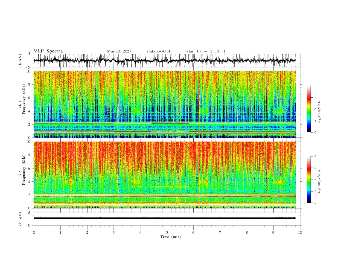Click the '-7' value on ch.2 color bar
Screen dimensions: 338x261
[x=315, y=203]
